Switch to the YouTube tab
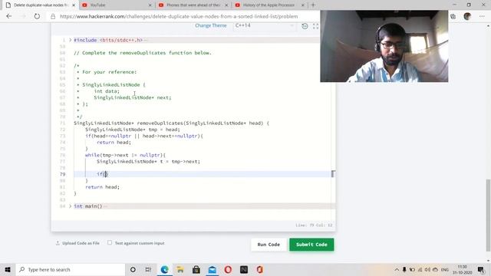This screenshot has height=276, width=491. [x=97, y=5]
